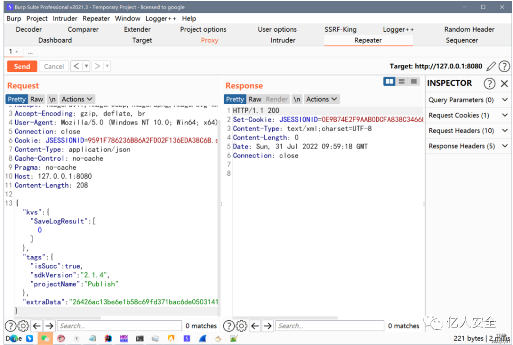Screen dimensions: 513x345
Task: Edit the target with pencil icon
Action: [491, 67]
